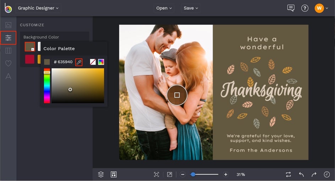Open the Graphics heart sidebar panel
This screenshot has width=335, height=181.
[x=8, y=64]
